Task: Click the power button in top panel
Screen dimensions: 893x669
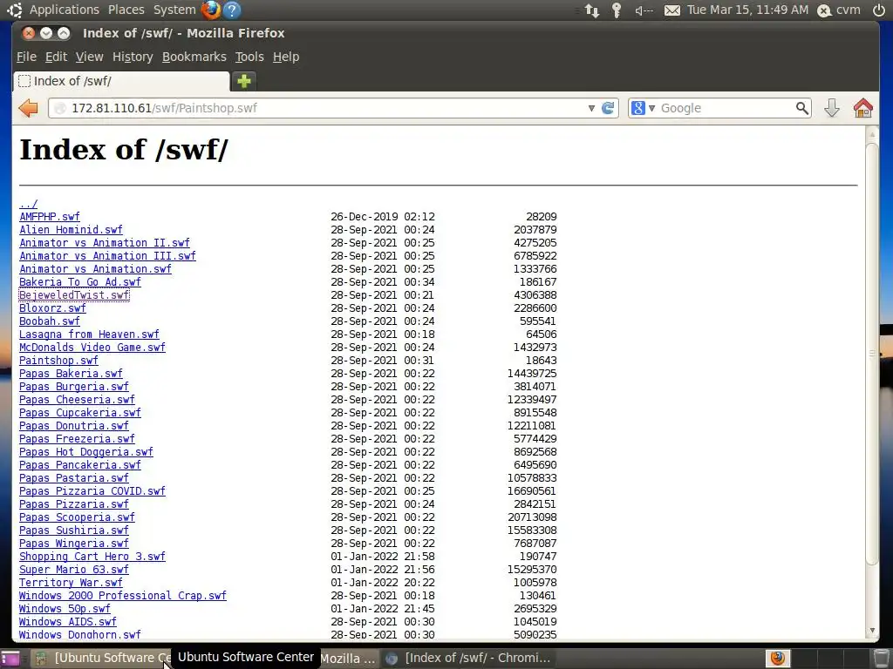Action: 879,10
